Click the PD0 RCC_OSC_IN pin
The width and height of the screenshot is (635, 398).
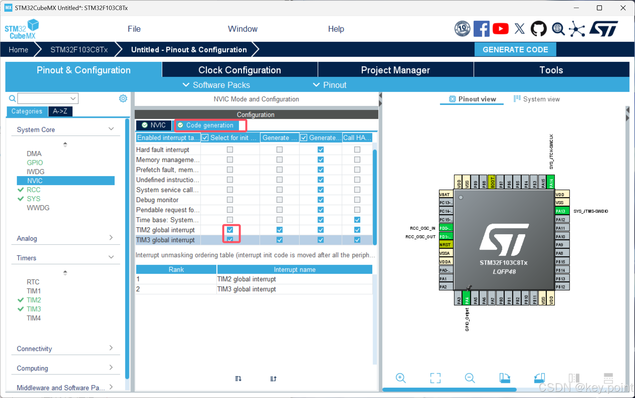[446, 228]
